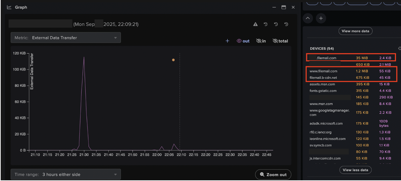Select the assets.msn.com device
Image resolution: width=401 pixels, height=181 pixels.
point(322,84)
